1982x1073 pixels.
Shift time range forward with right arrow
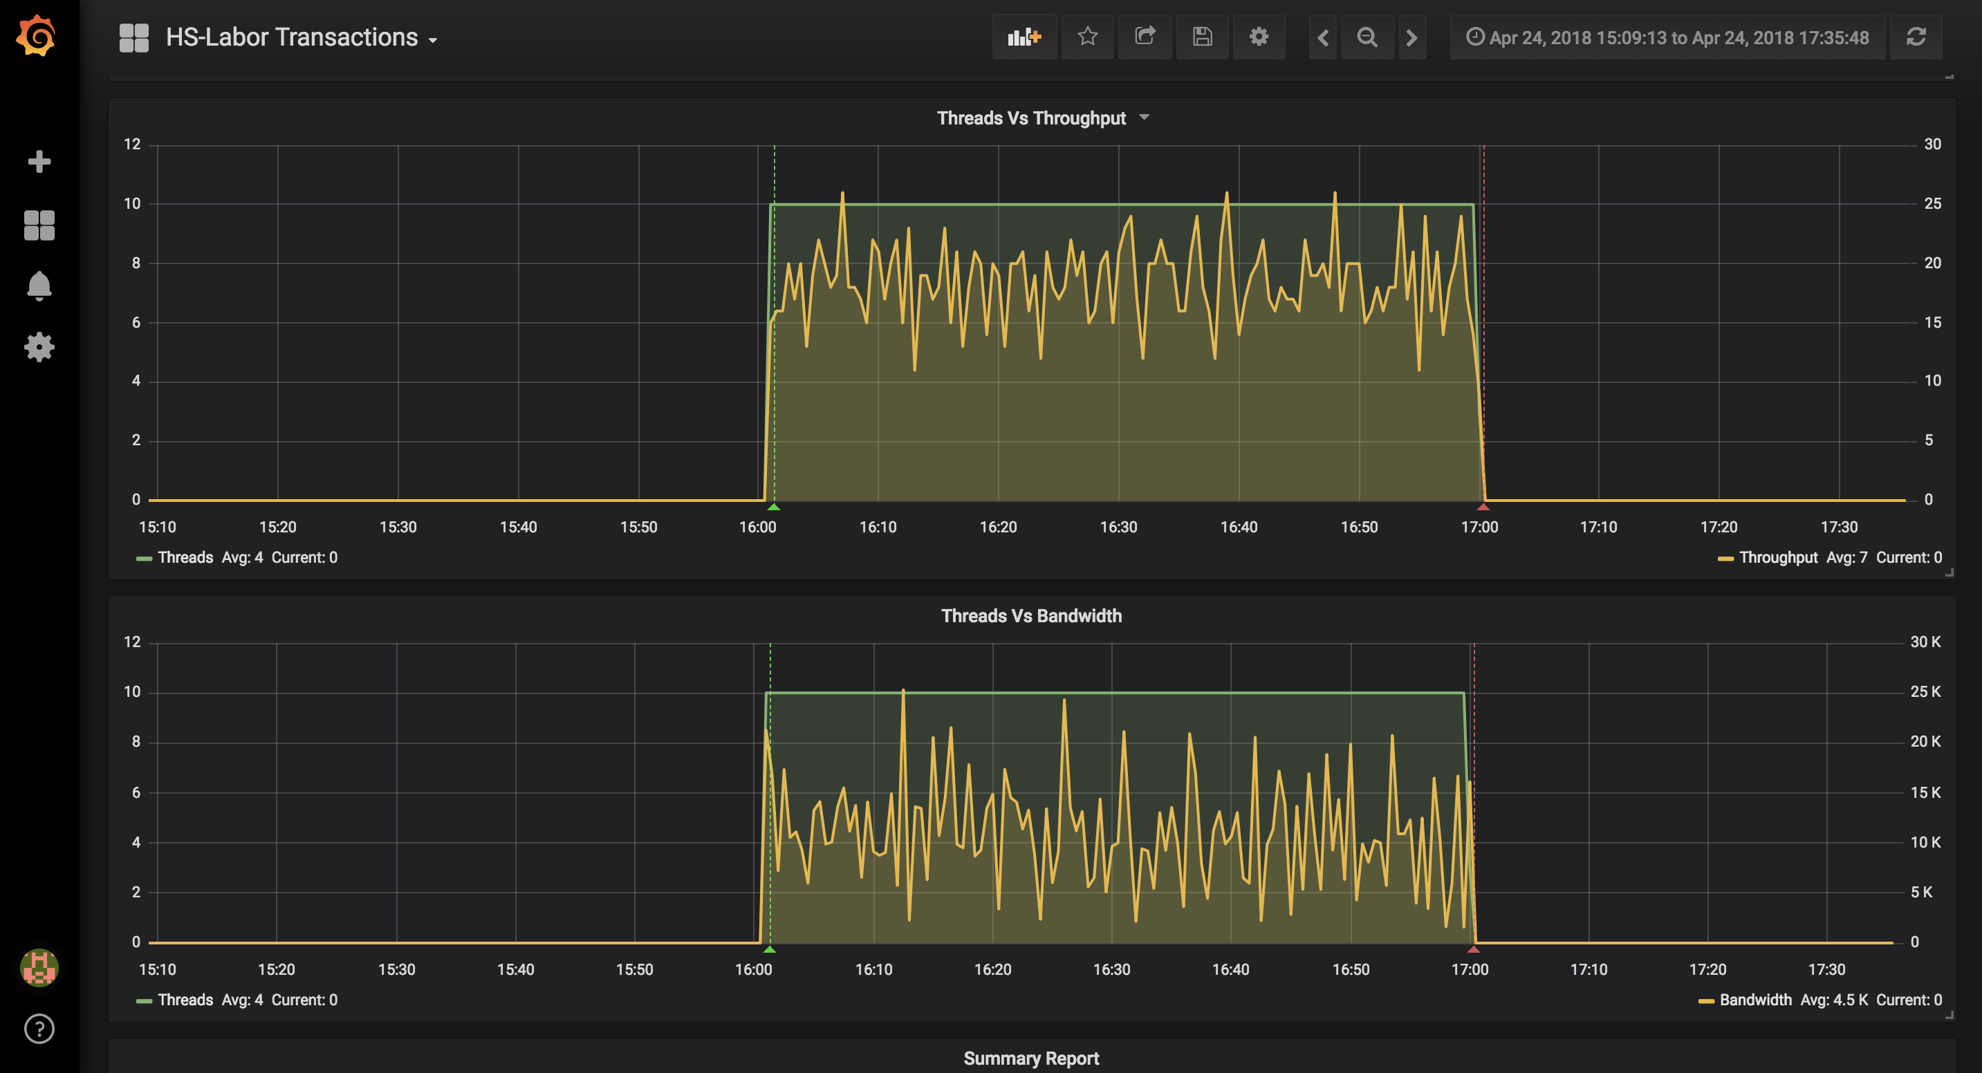pyautogui.click(x=1412, y=38)
